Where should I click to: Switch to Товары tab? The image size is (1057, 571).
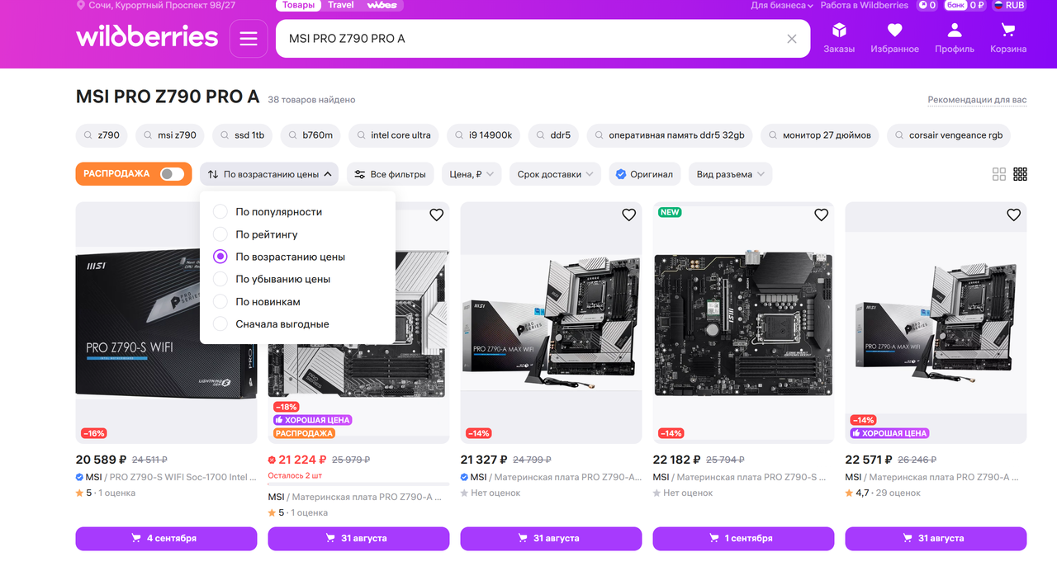(x=298, y=5)
